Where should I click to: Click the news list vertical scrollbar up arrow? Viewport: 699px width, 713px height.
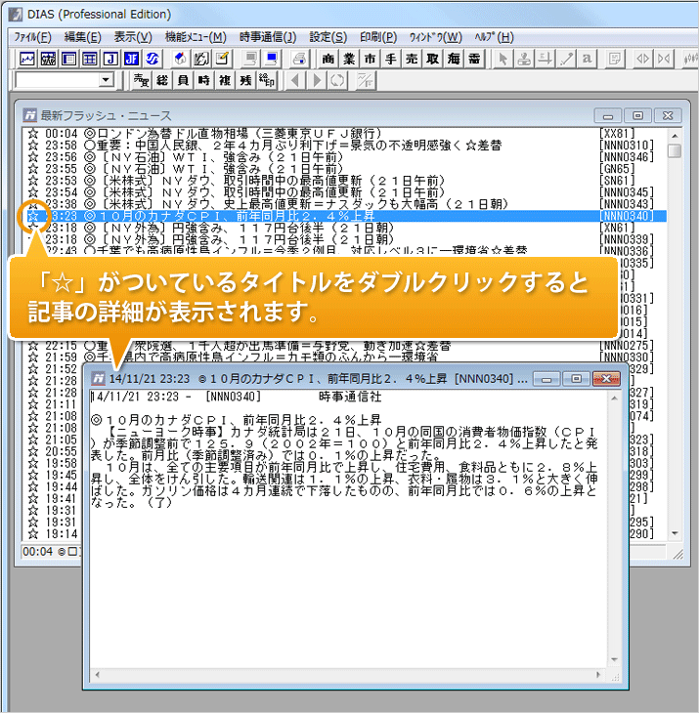click(x=675, y=134)
